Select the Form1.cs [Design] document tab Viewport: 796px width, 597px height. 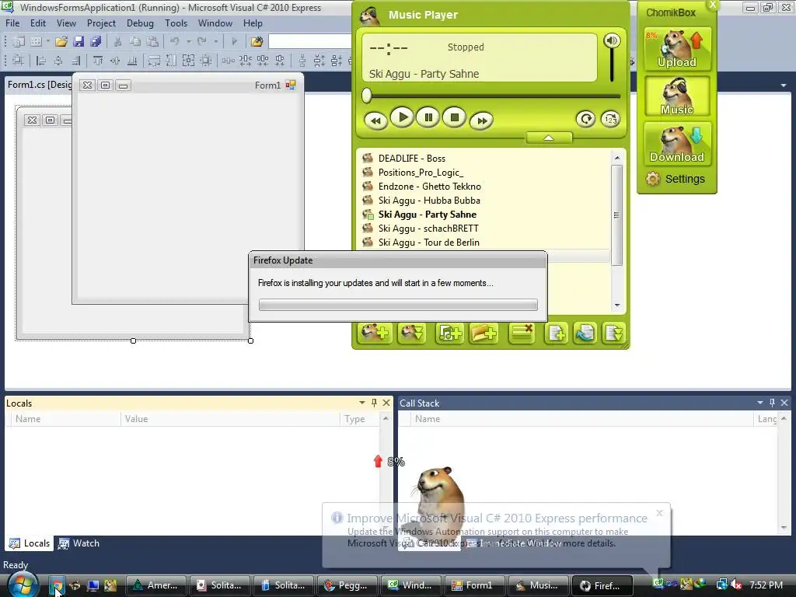click(x=39, y=85)
